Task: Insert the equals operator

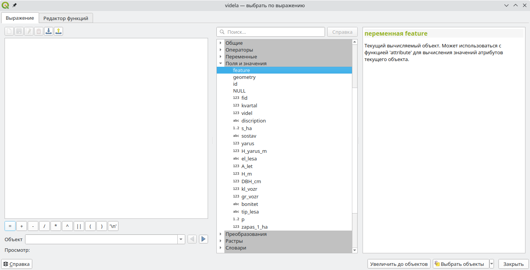Action: point(10,226)
